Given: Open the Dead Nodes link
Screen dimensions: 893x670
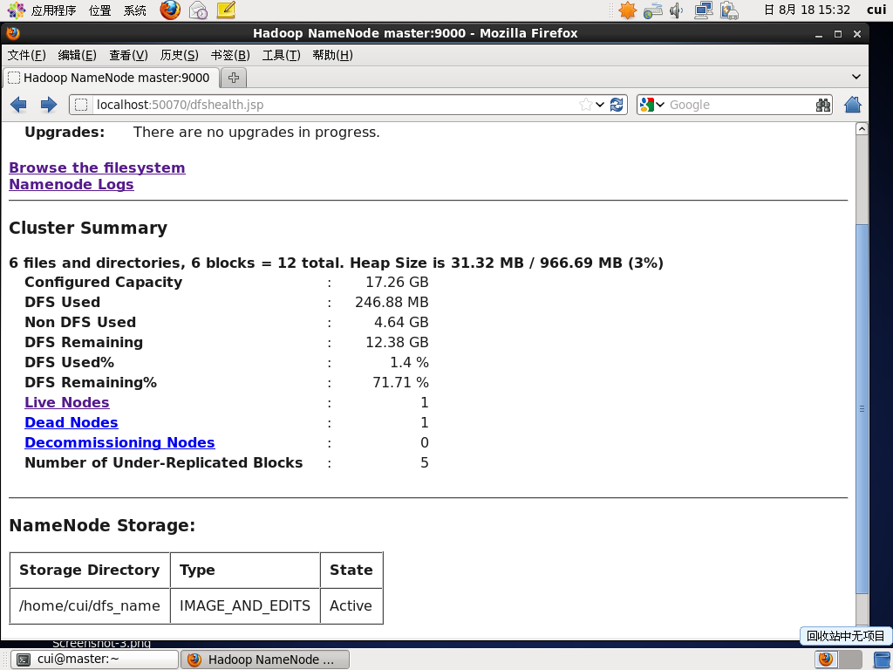Looking at the screenshot, I should pos(72,423).
